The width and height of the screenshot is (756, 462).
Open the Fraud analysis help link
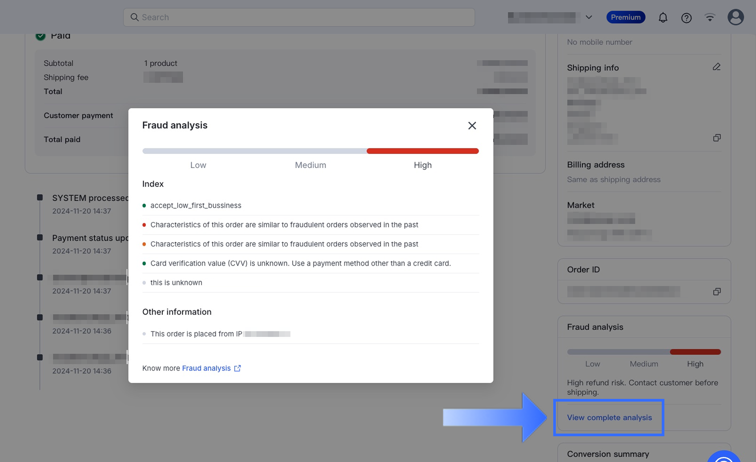[206, 368]
